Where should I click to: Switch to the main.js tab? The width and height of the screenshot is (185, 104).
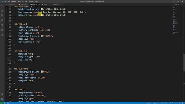(x=57, y=5)
